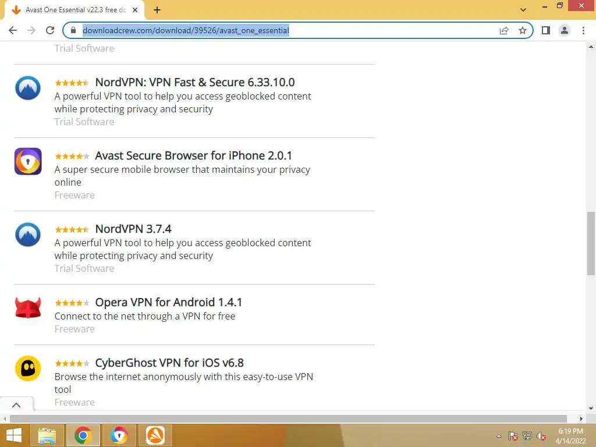View site information via lock icon
The height and width of the screenshot is (447, 596).
(73, 30)
